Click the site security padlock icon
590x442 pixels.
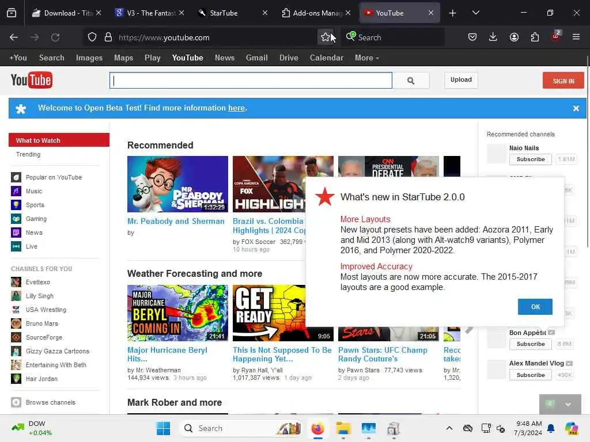click(x=108, y=37)
